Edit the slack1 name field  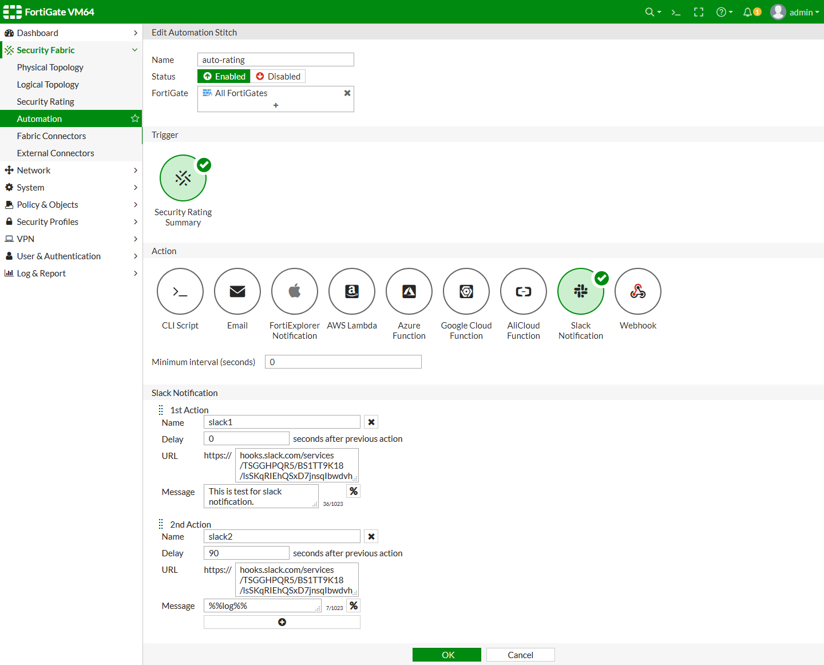[282, 422]
